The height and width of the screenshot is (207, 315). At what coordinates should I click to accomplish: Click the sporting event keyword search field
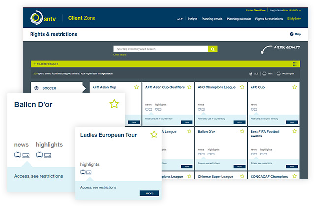[160, 49]
